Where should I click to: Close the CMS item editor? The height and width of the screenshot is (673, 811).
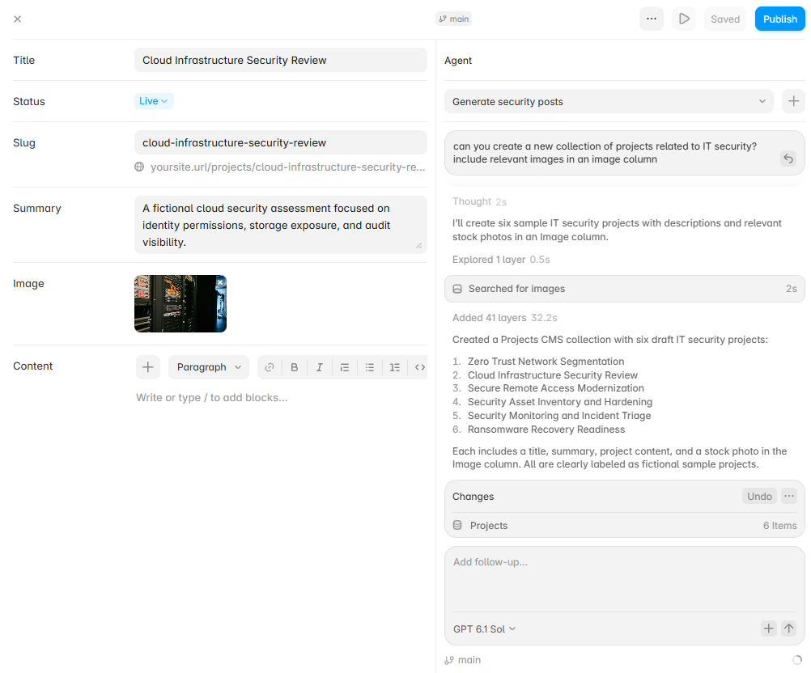(17, 19)
